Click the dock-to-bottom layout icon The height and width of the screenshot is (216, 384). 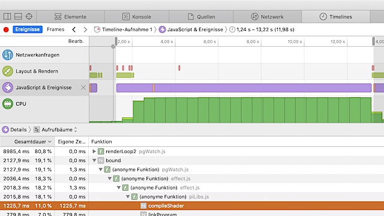coord(18,16)
